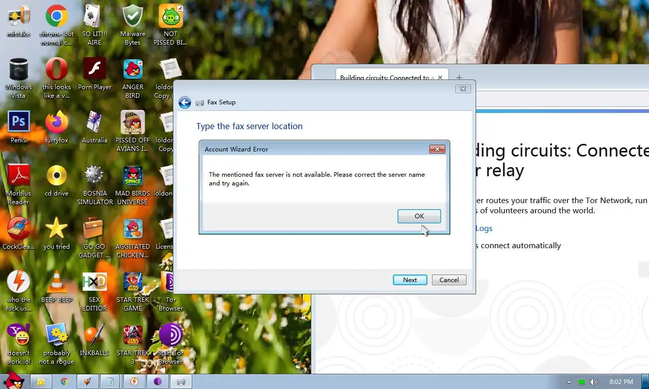This screenshot has height=389, width=649.
Task: Click OK in the Account Wizard Error dialog
Action: [x=419, y=216]
